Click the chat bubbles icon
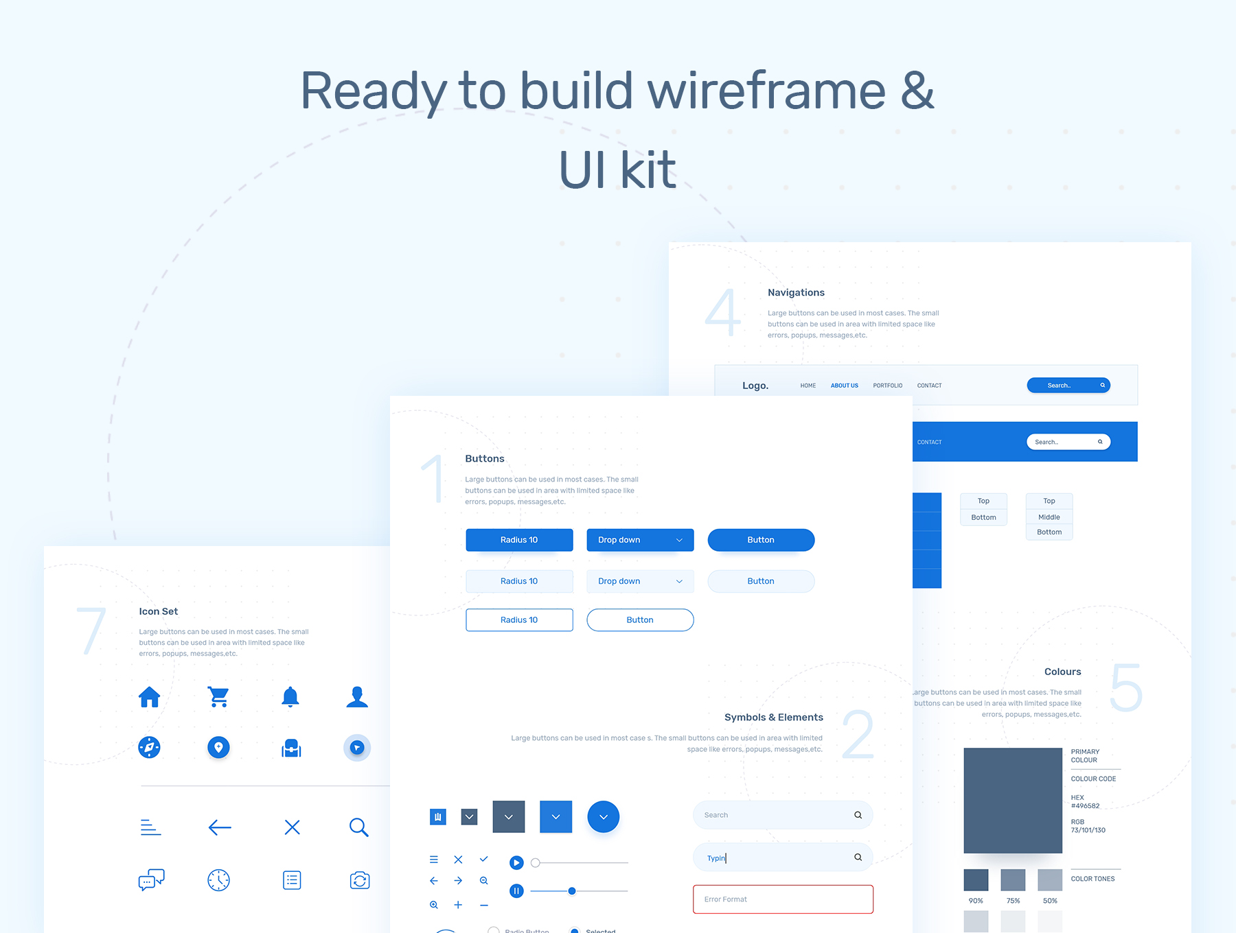The image size is (1236, 933). 151,879
